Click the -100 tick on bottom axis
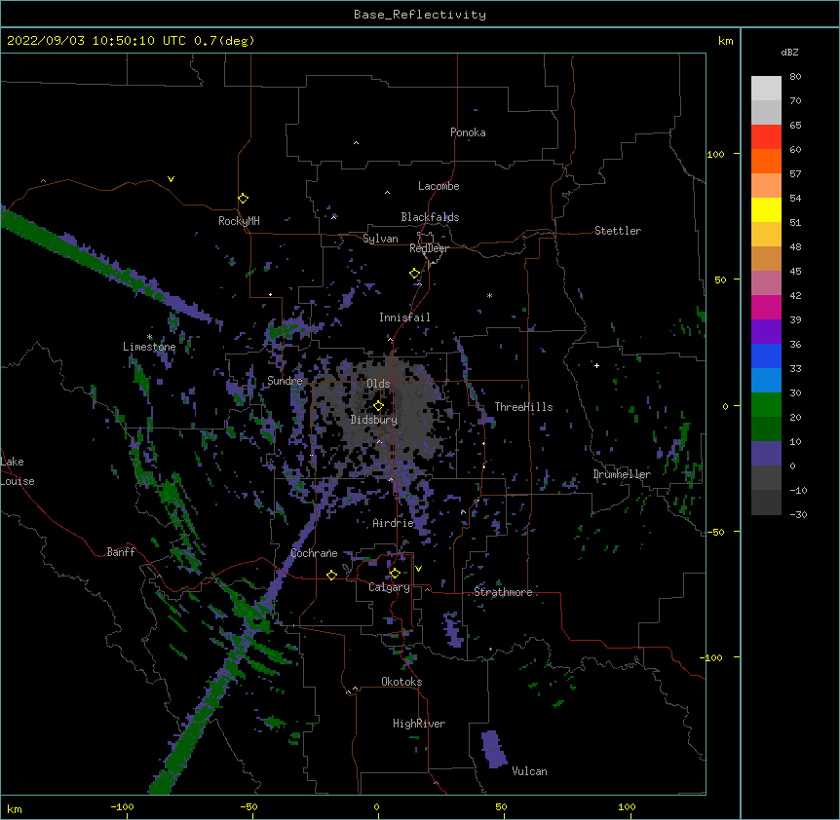 coord(122,807)
